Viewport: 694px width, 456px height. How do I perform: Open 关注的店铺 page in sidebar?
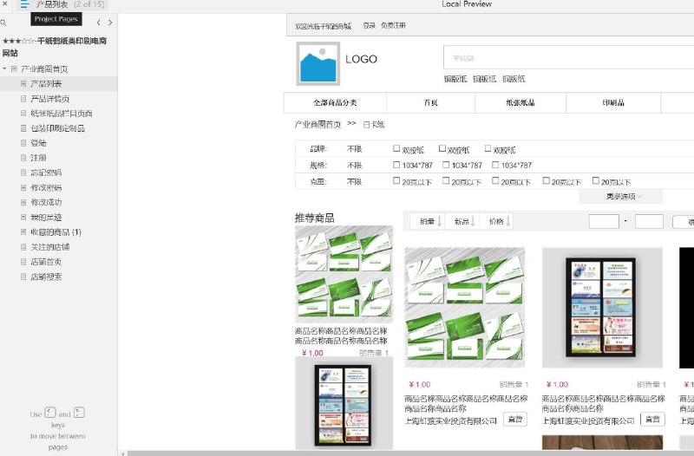(50, 247)
